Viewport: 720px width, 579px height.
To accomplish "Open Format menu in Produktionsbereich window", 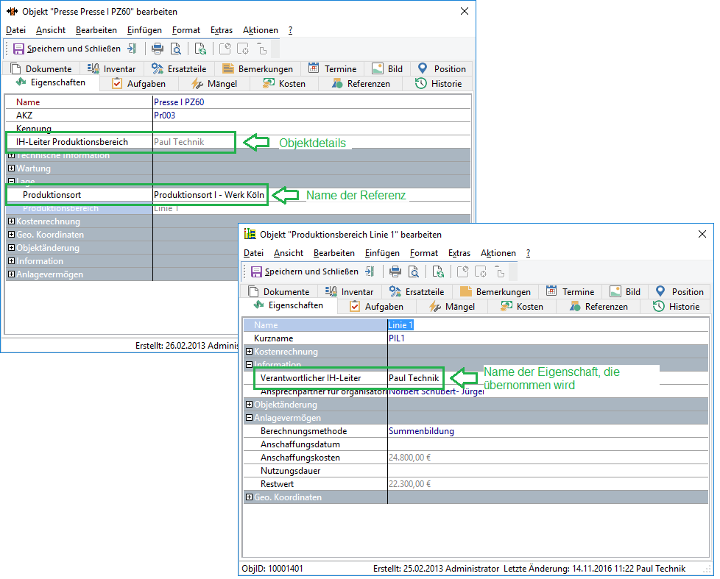I will (424, 253).
